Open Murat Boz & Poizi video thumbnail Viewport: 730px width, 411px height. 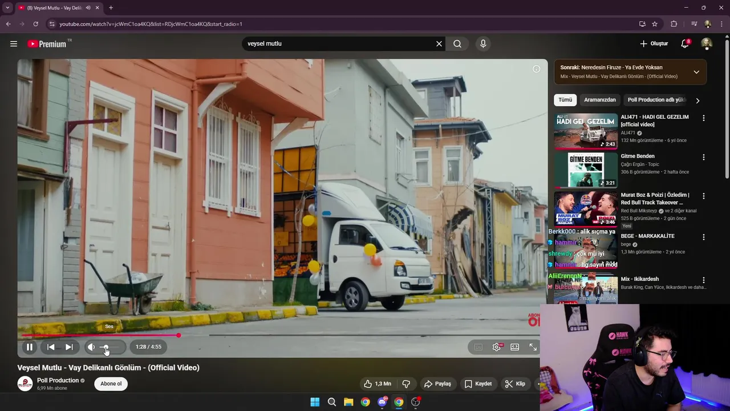click(586, 208)
